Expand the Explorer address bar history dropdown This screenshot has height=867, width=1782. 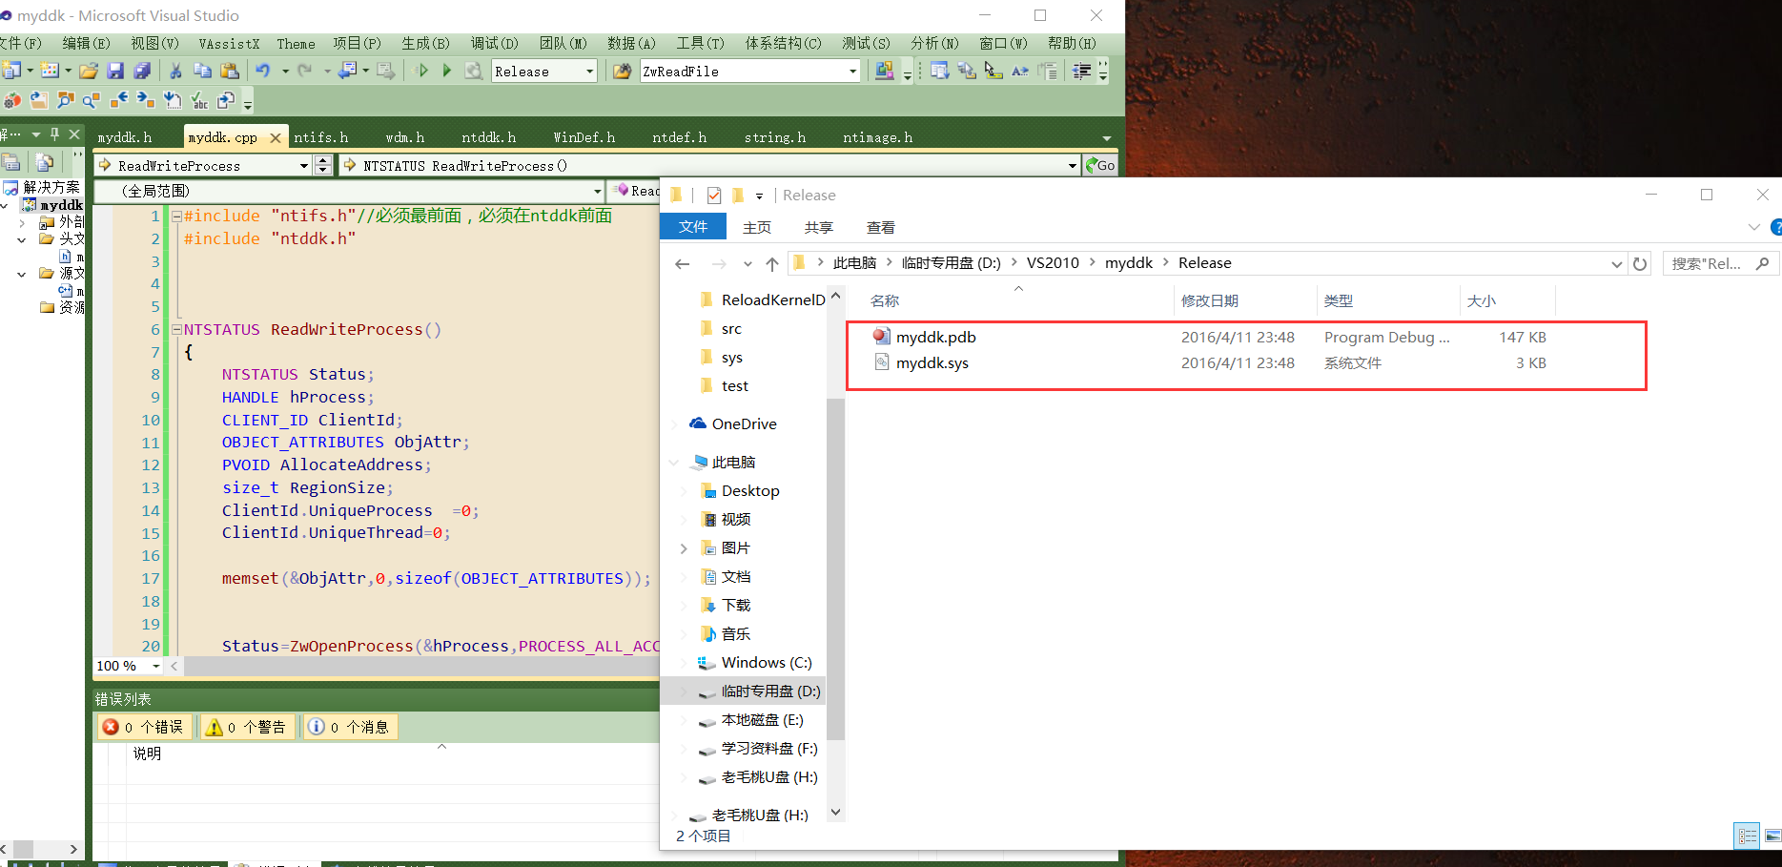[x=1616, y=264]
